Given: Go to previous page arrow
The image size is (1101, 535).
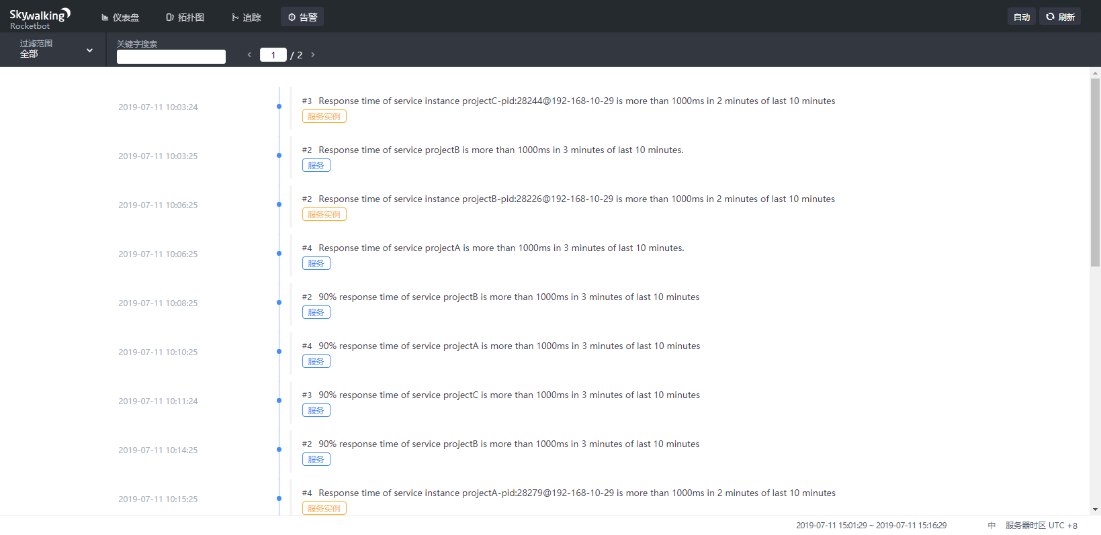Looking at the screenshot, I should point(249,55).
